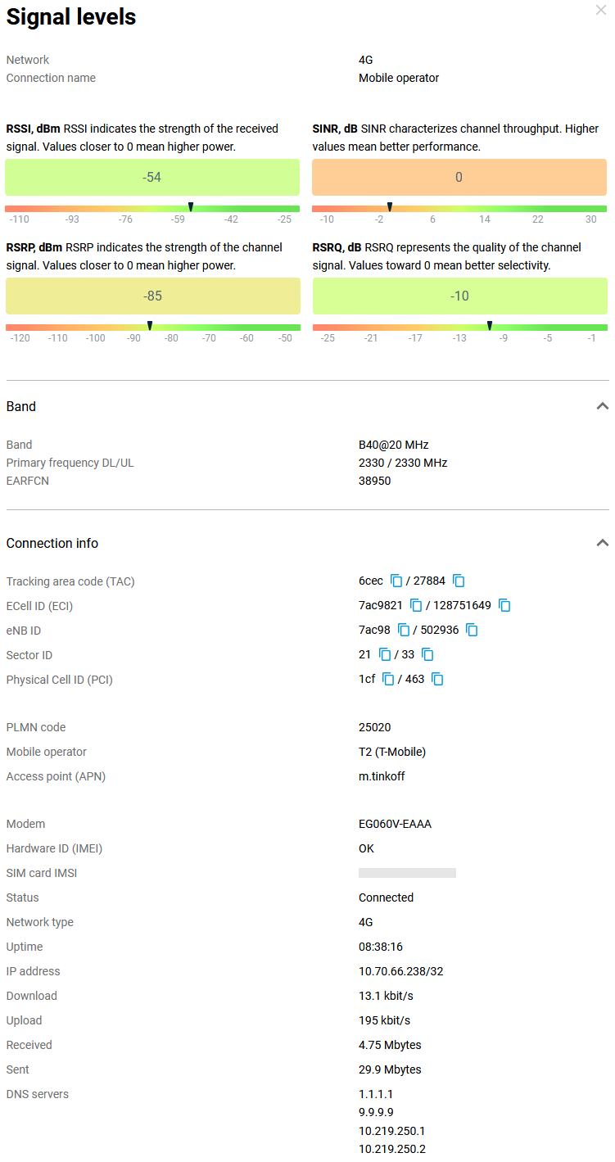Copy the hex eNB ID 7ac98
This screenshot has height=1162, width=615.
coord(404,630)
